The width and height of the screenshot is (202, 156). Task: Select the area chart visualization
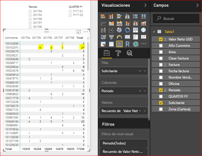[111, 23]
